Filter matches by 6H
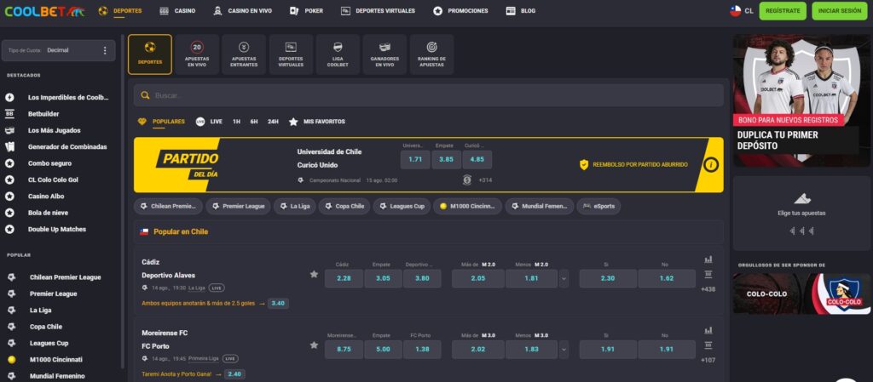This screenshot has height=382, width=873. 254,122
